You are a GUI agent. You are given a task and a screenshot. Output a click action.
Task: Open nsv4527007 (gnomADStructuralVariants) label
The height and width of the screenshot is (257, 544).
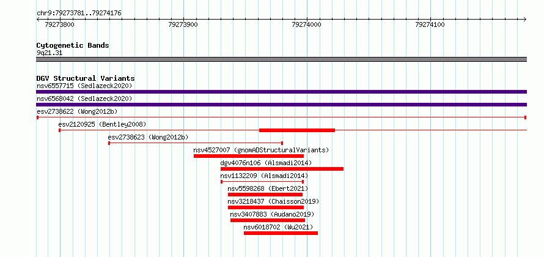tap(261, 150)
